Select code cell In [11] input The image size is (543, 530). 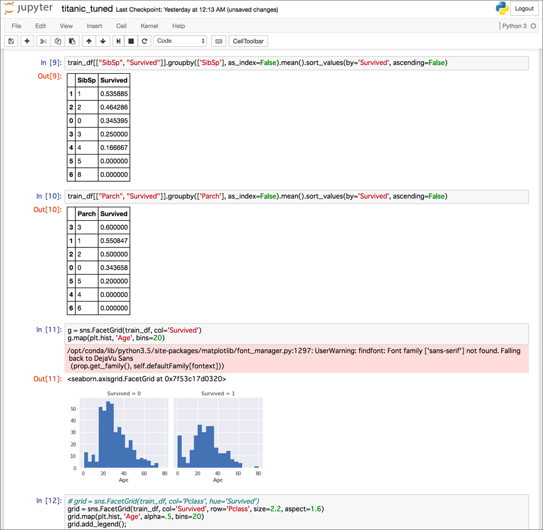point(296,334)
